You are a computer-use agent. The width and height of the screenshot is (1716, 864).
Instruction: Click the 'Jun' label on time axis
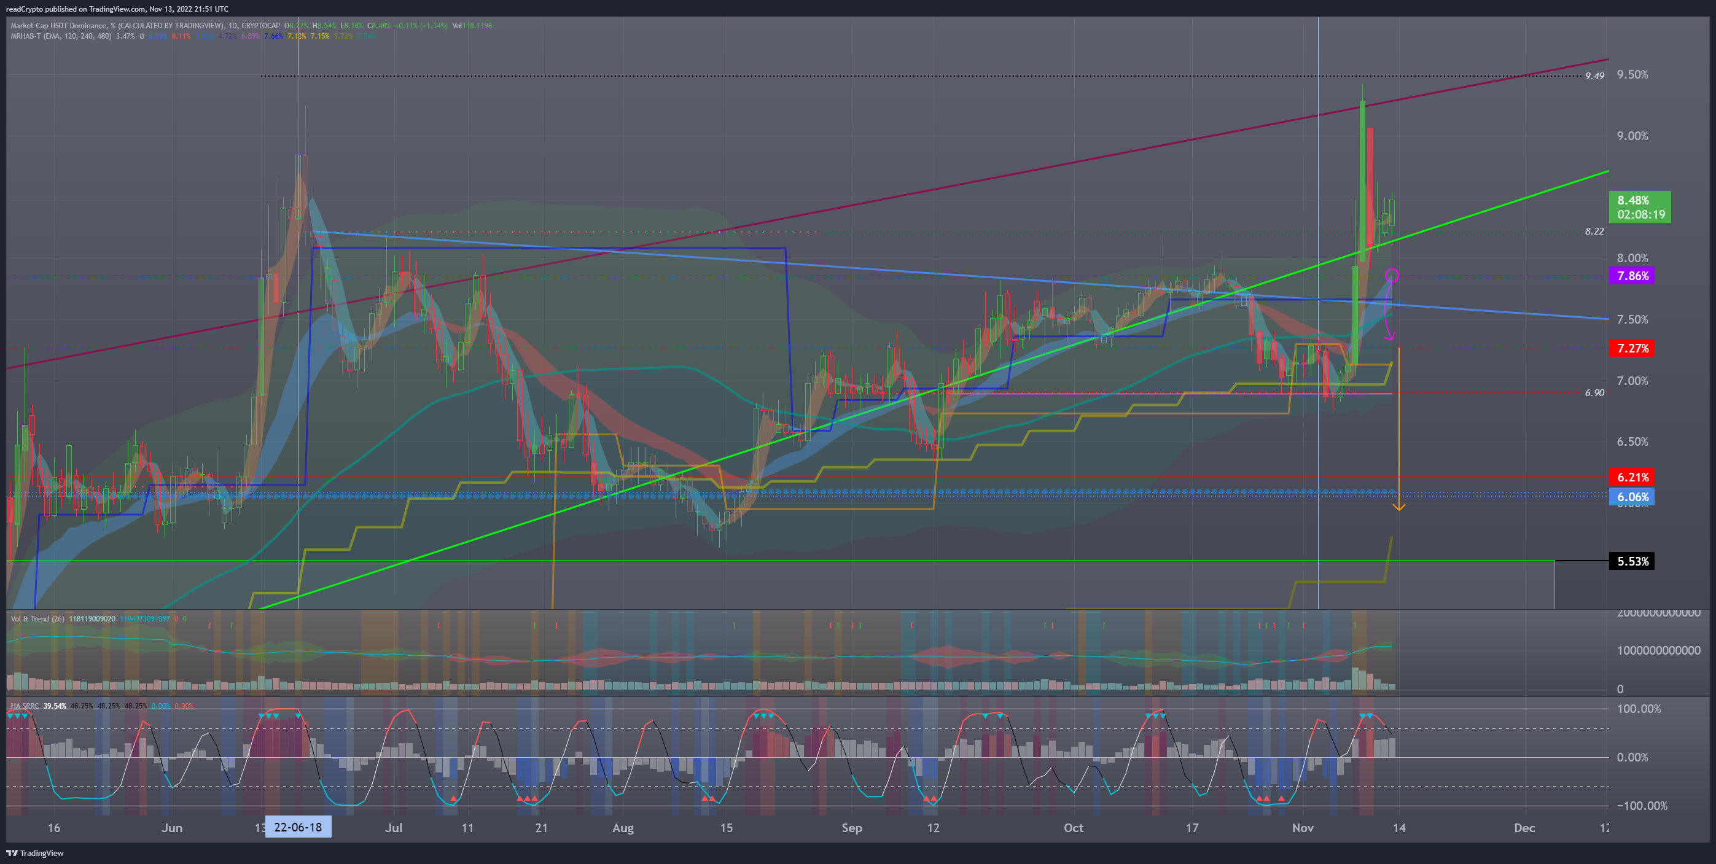pos(172,828)
